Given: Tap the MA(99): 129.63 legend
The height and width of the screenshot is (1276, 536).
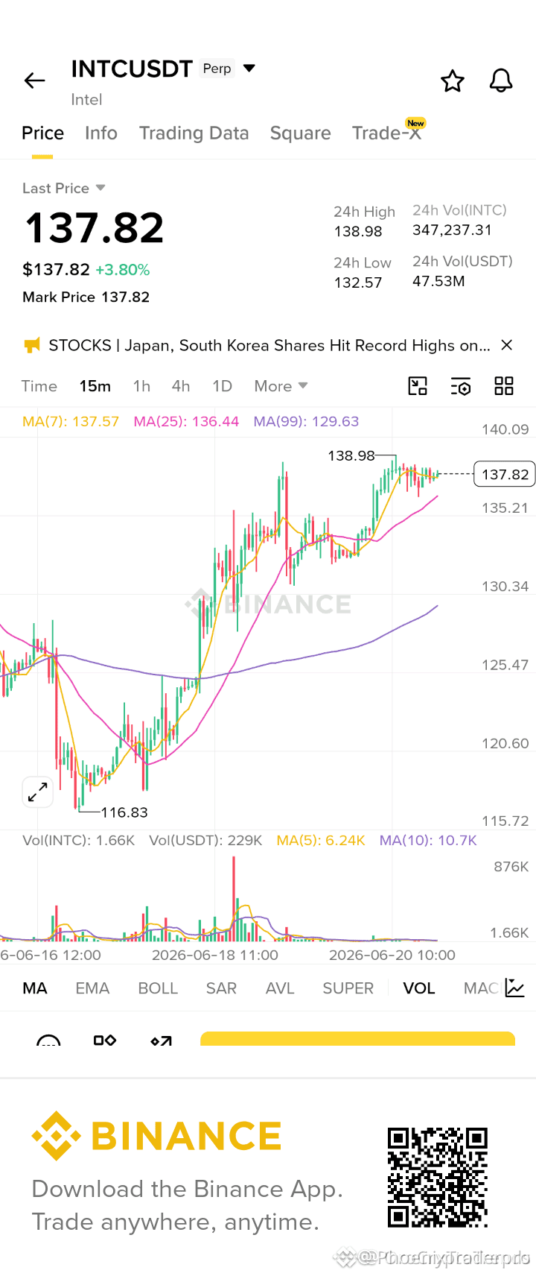Looking at the screenshot, I should tap(306, 421).
